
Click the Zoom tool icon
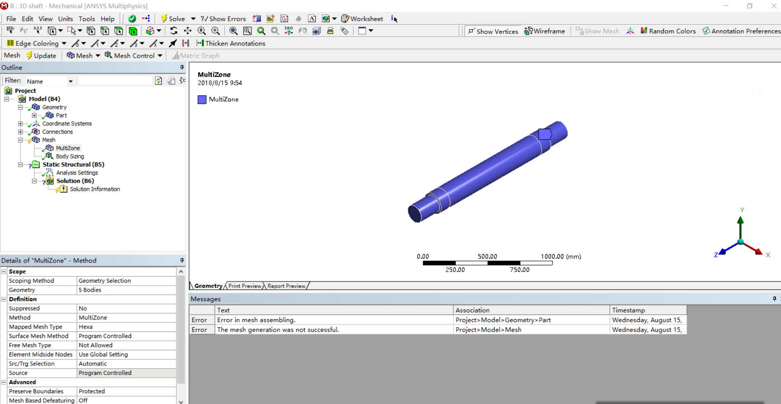202,31
